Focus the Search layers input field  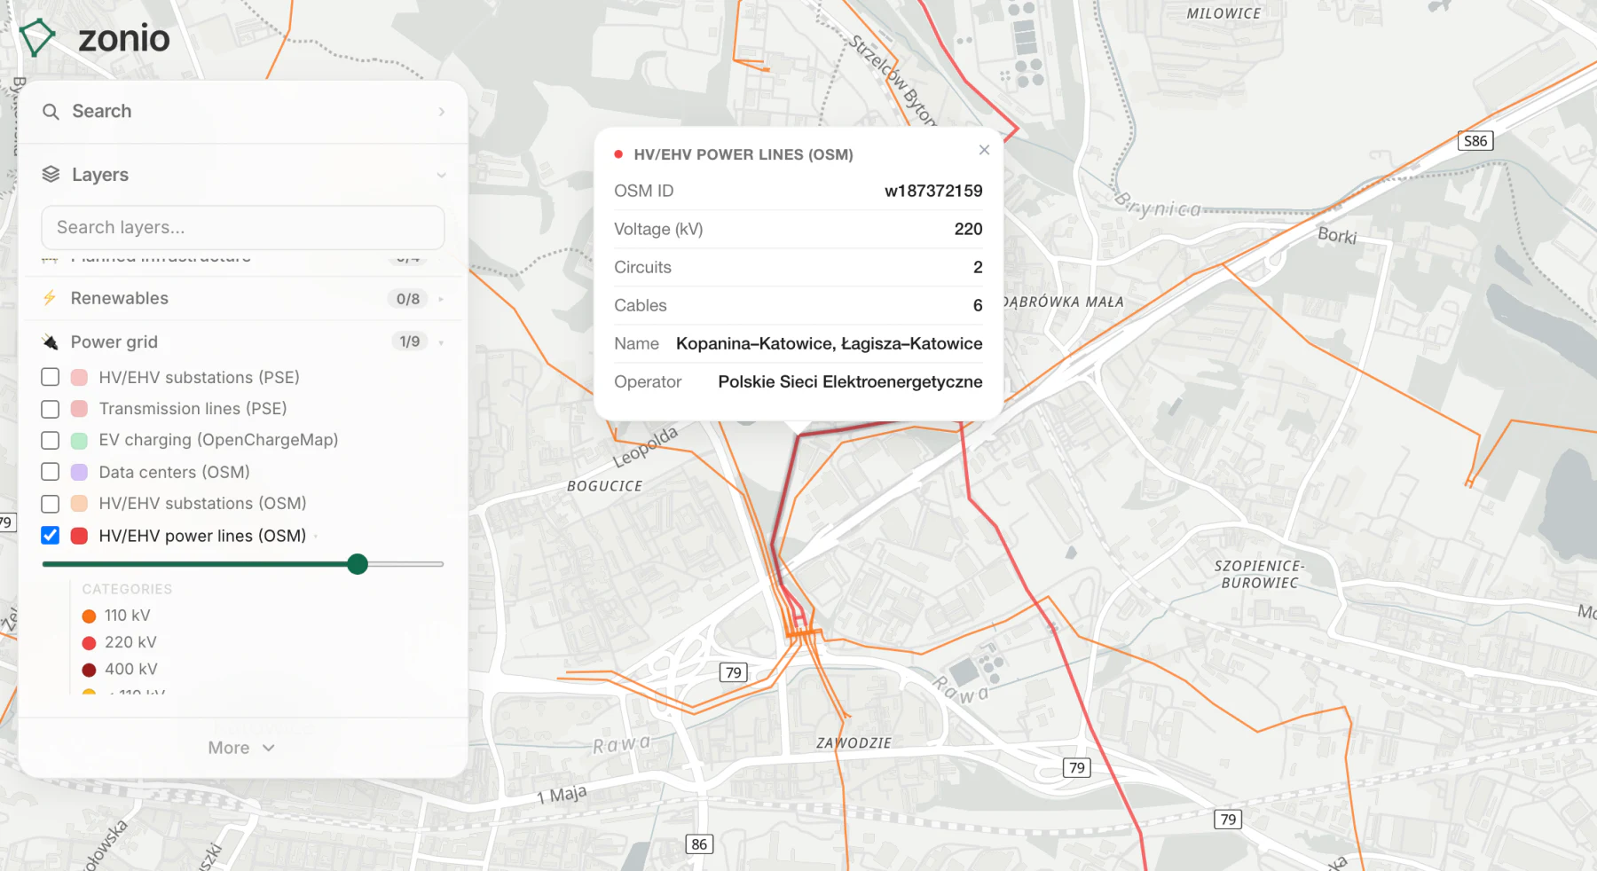[243, 228]
